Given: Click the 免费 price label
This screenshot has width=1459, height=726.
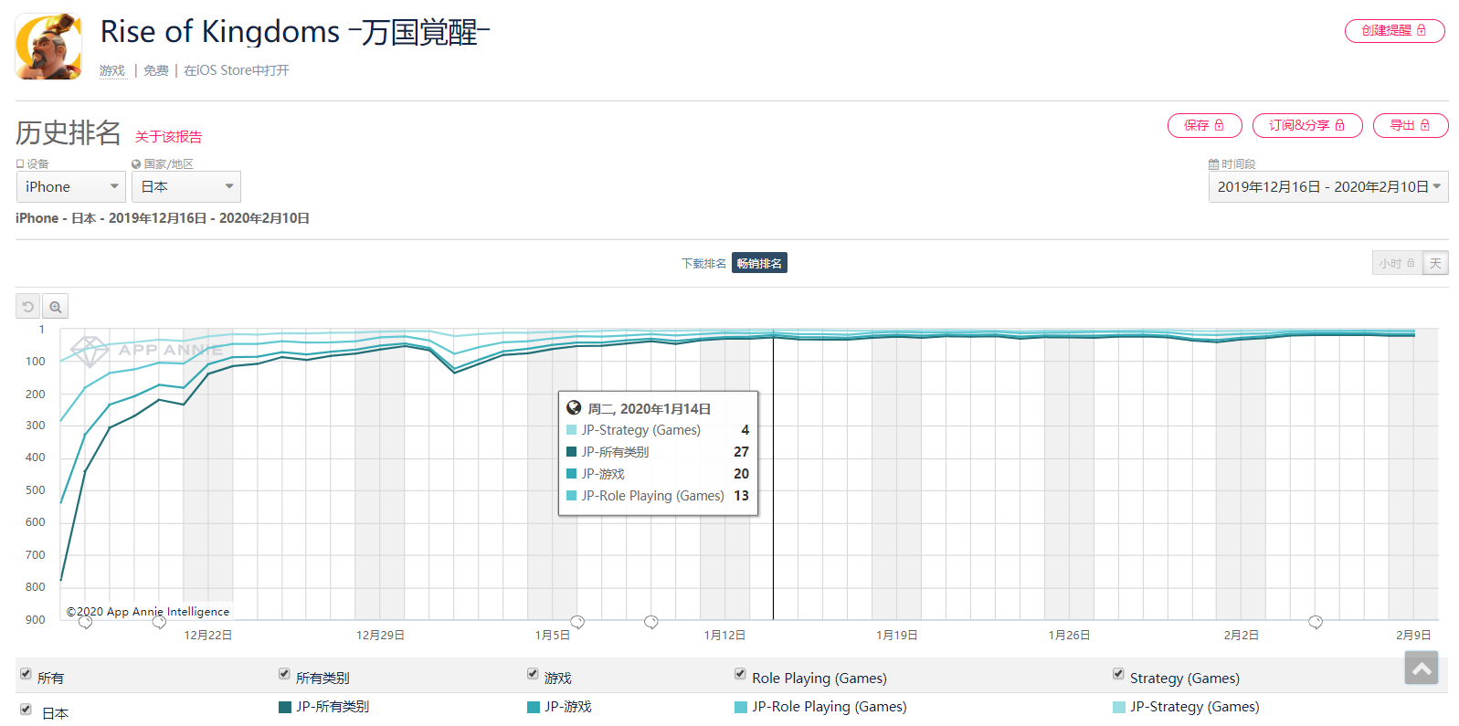Looking at the screenshot, I should 156,70.
